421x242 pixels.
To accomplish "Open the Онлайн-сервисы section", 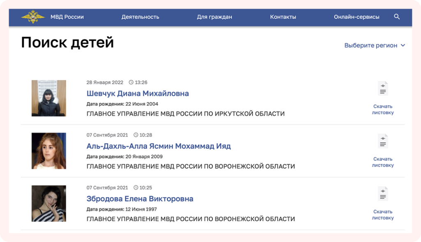I will pyautogui.click(x=356, y=17).
